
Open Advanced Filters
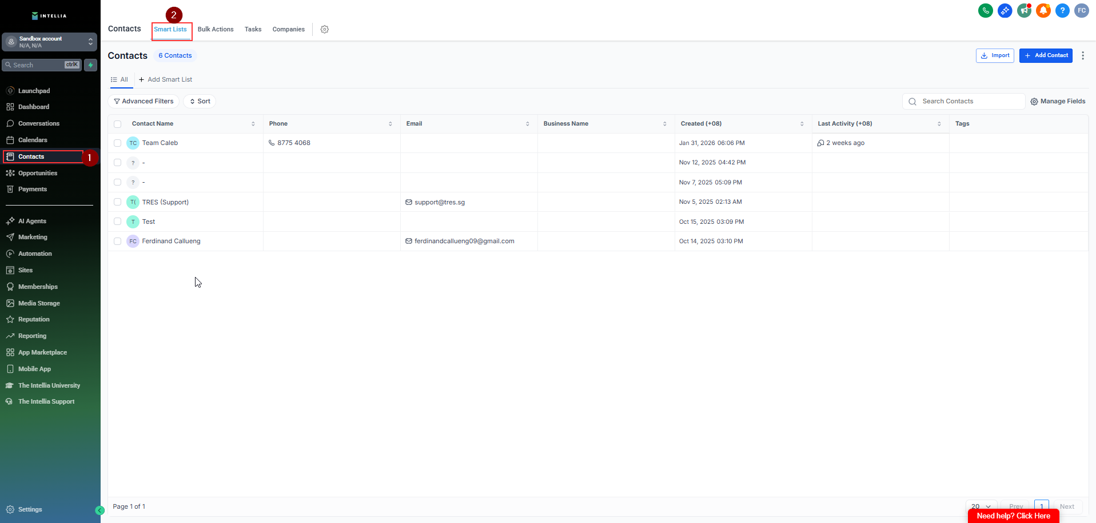pyautogui.click(x=144, y=101)
